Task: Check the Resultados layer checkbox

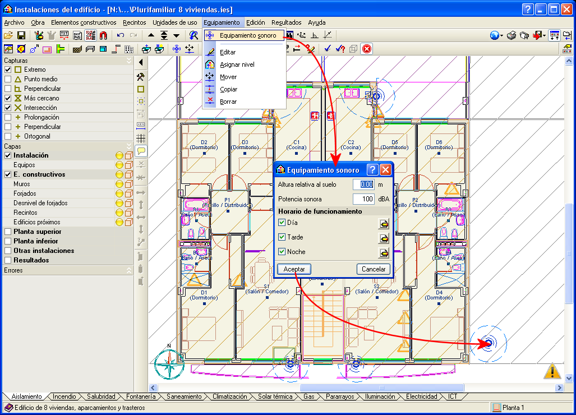Action: click(8, 260)
